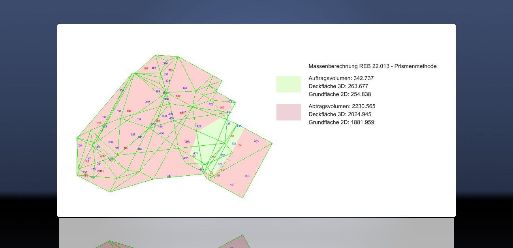Click point label 351 on the map
This screenshot has height=248, width=513.
coord(166,74)
